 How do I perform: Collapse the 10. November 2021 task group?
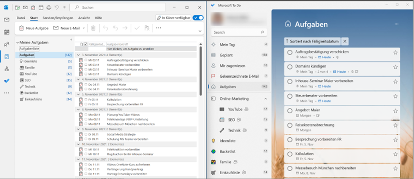[x=78, y=144]
